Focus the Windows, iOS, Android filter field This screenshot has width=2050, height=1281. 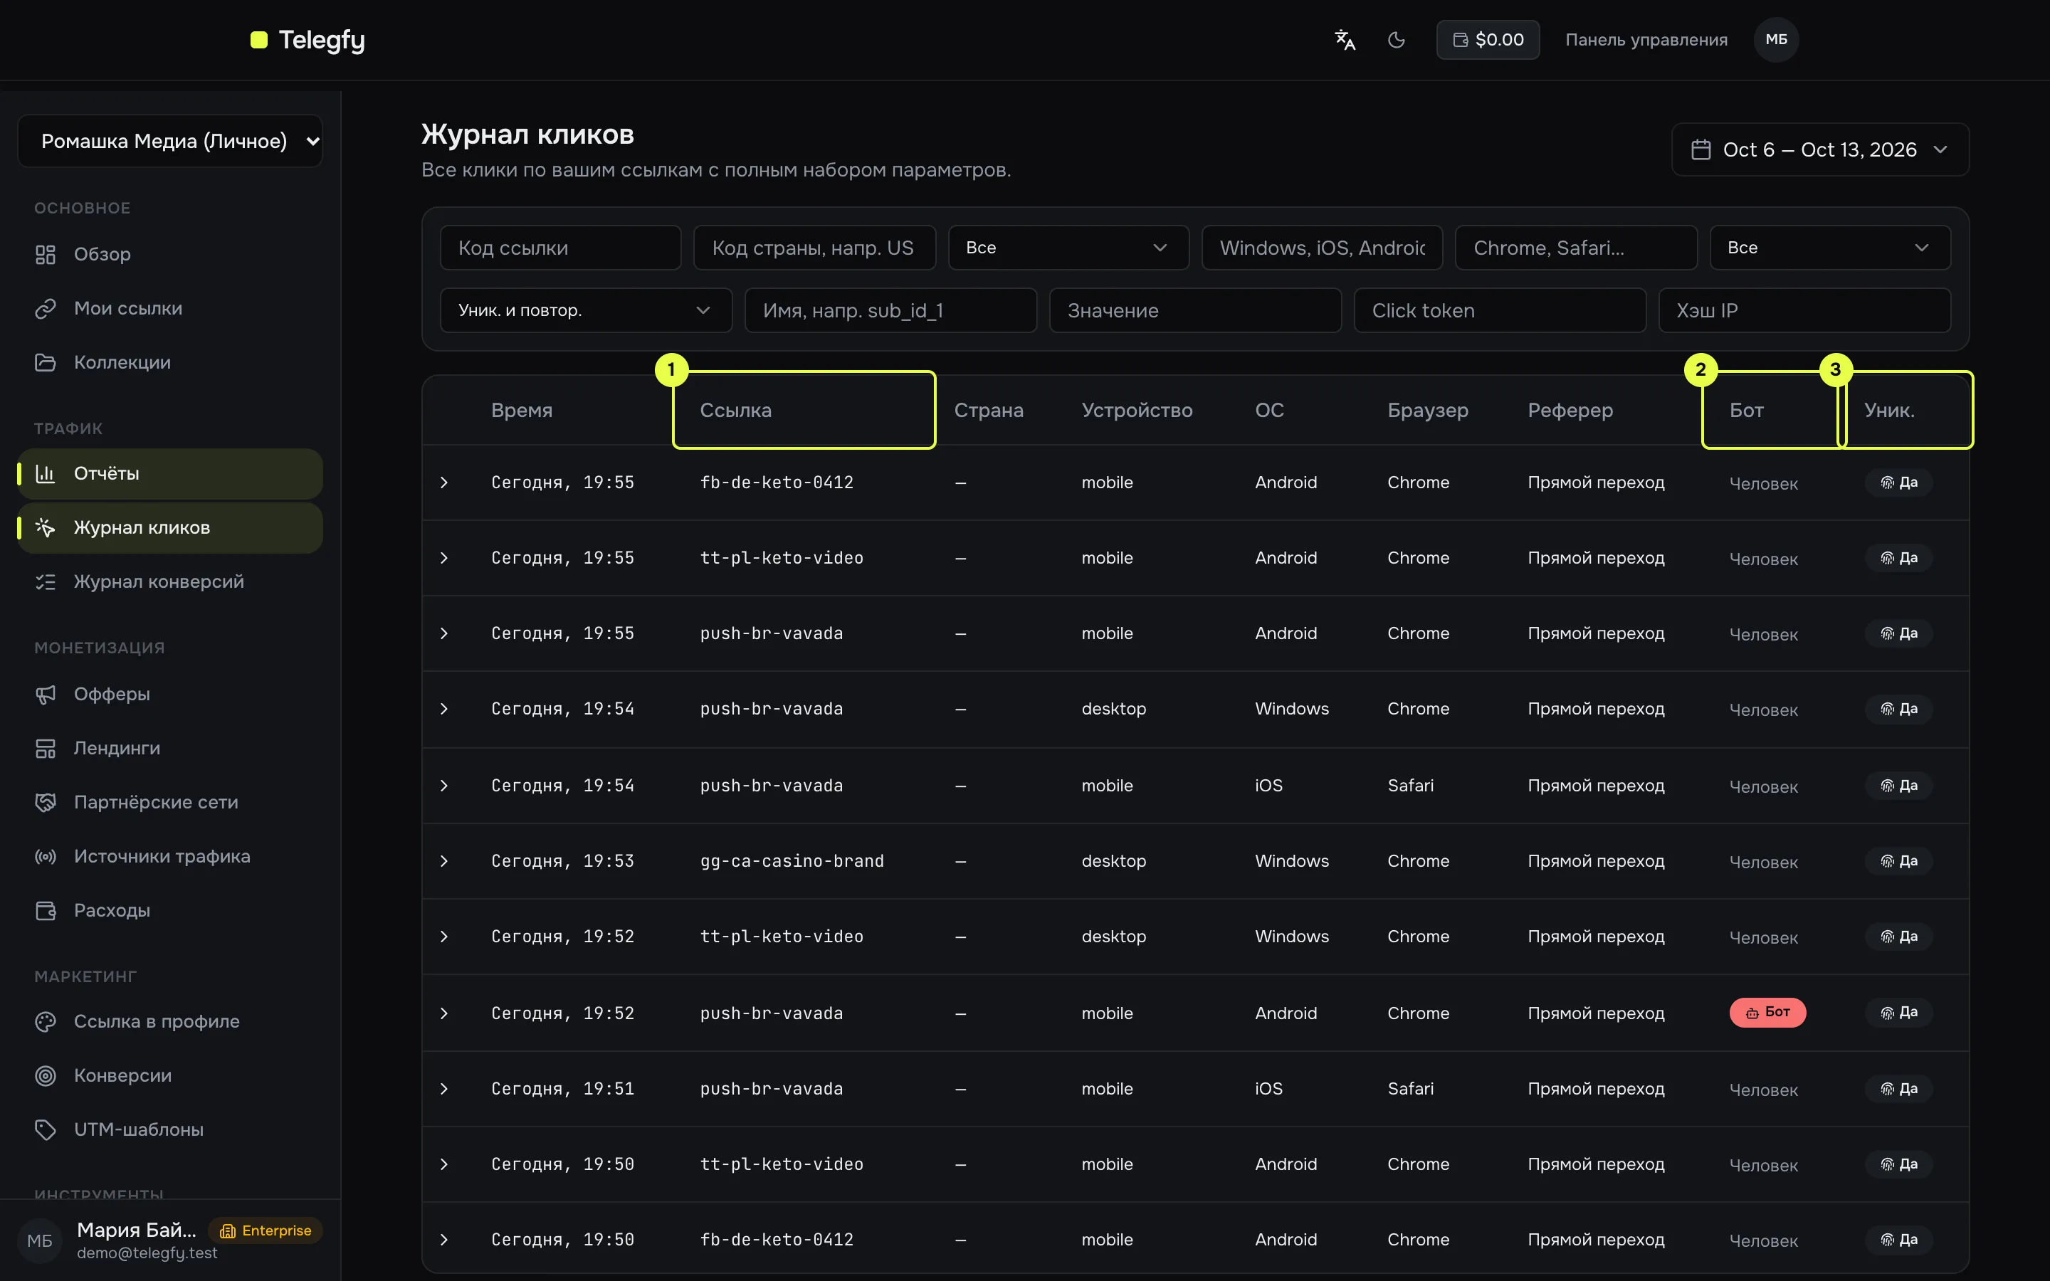1322,248
